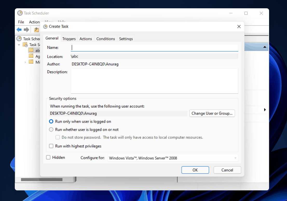Select the Task Scheduler root clock icon
Image resolution: width=287 pixels, height=201 pixels.
pyautogui.click(x=19, y=38)
